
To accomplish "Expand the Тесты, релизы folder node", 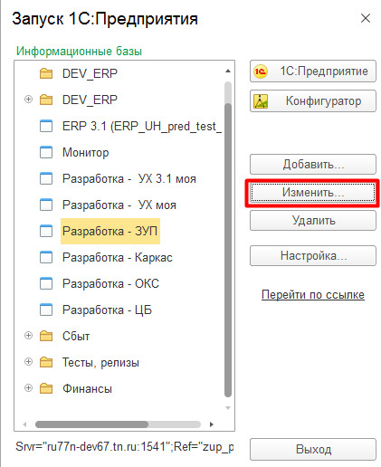I will [x=28, y=362].
